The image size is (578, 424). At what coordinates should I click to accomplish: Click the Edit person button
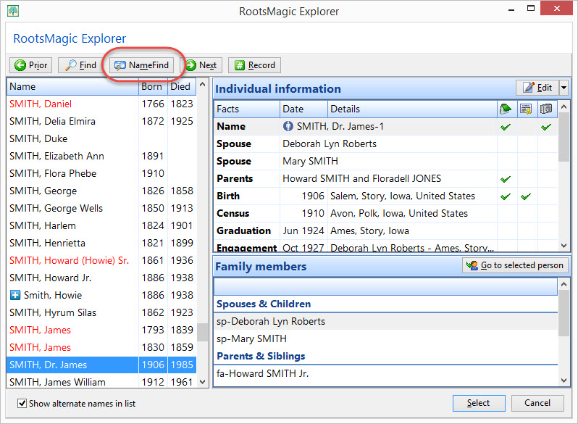pos(537,88)
